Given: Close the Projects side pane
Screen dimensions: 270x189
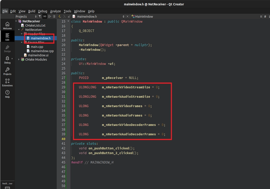Looking at the screenshot, I should (54, 16).
